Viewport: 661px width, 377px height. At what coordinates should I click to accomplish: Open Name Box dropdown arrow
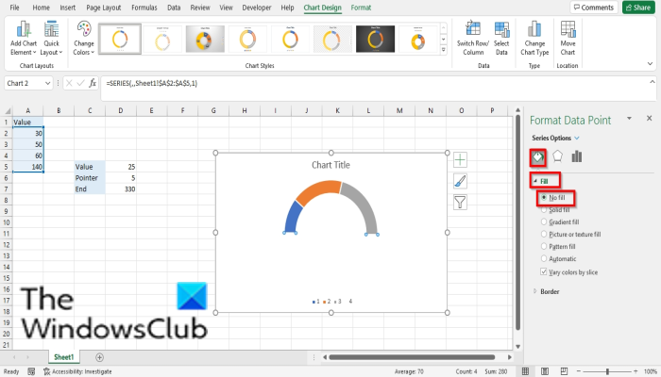[x=47, y=83]
